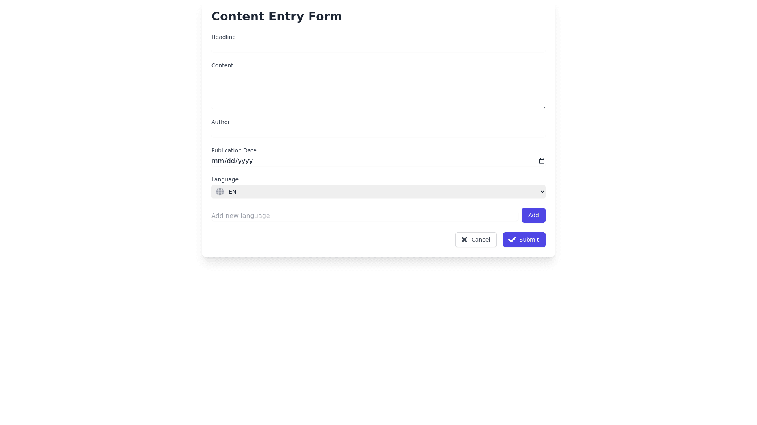757x425 pixels.
Task: Select the year segment of Publication Date
Action: pyautogui.click(x=245, y=161)
